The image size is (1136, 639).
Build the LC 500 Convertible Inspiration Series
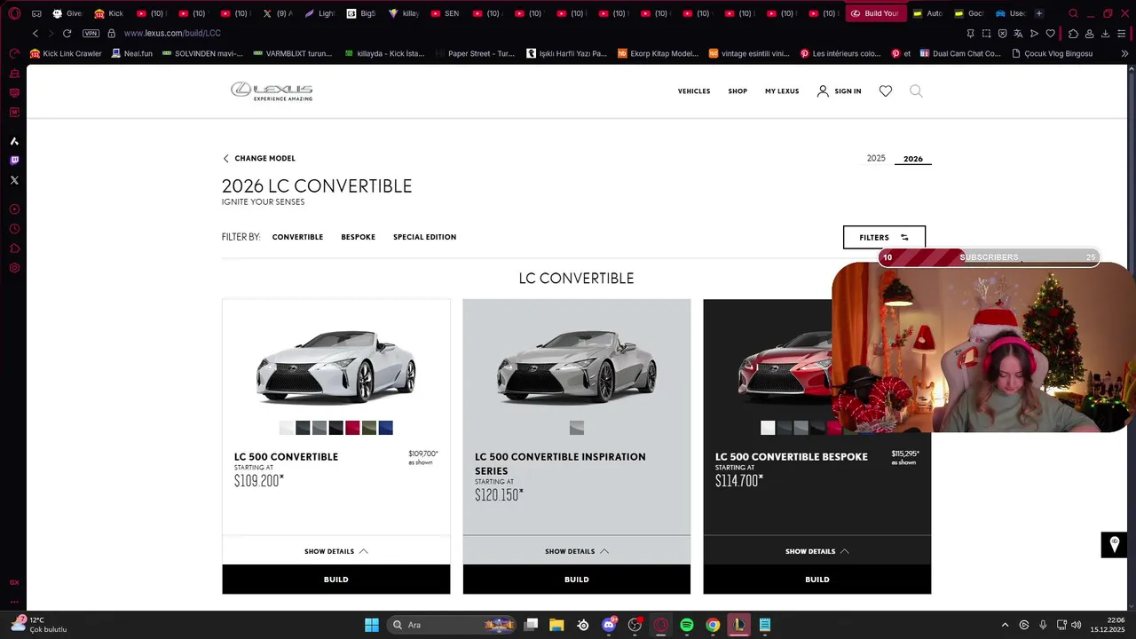point(577,580)
